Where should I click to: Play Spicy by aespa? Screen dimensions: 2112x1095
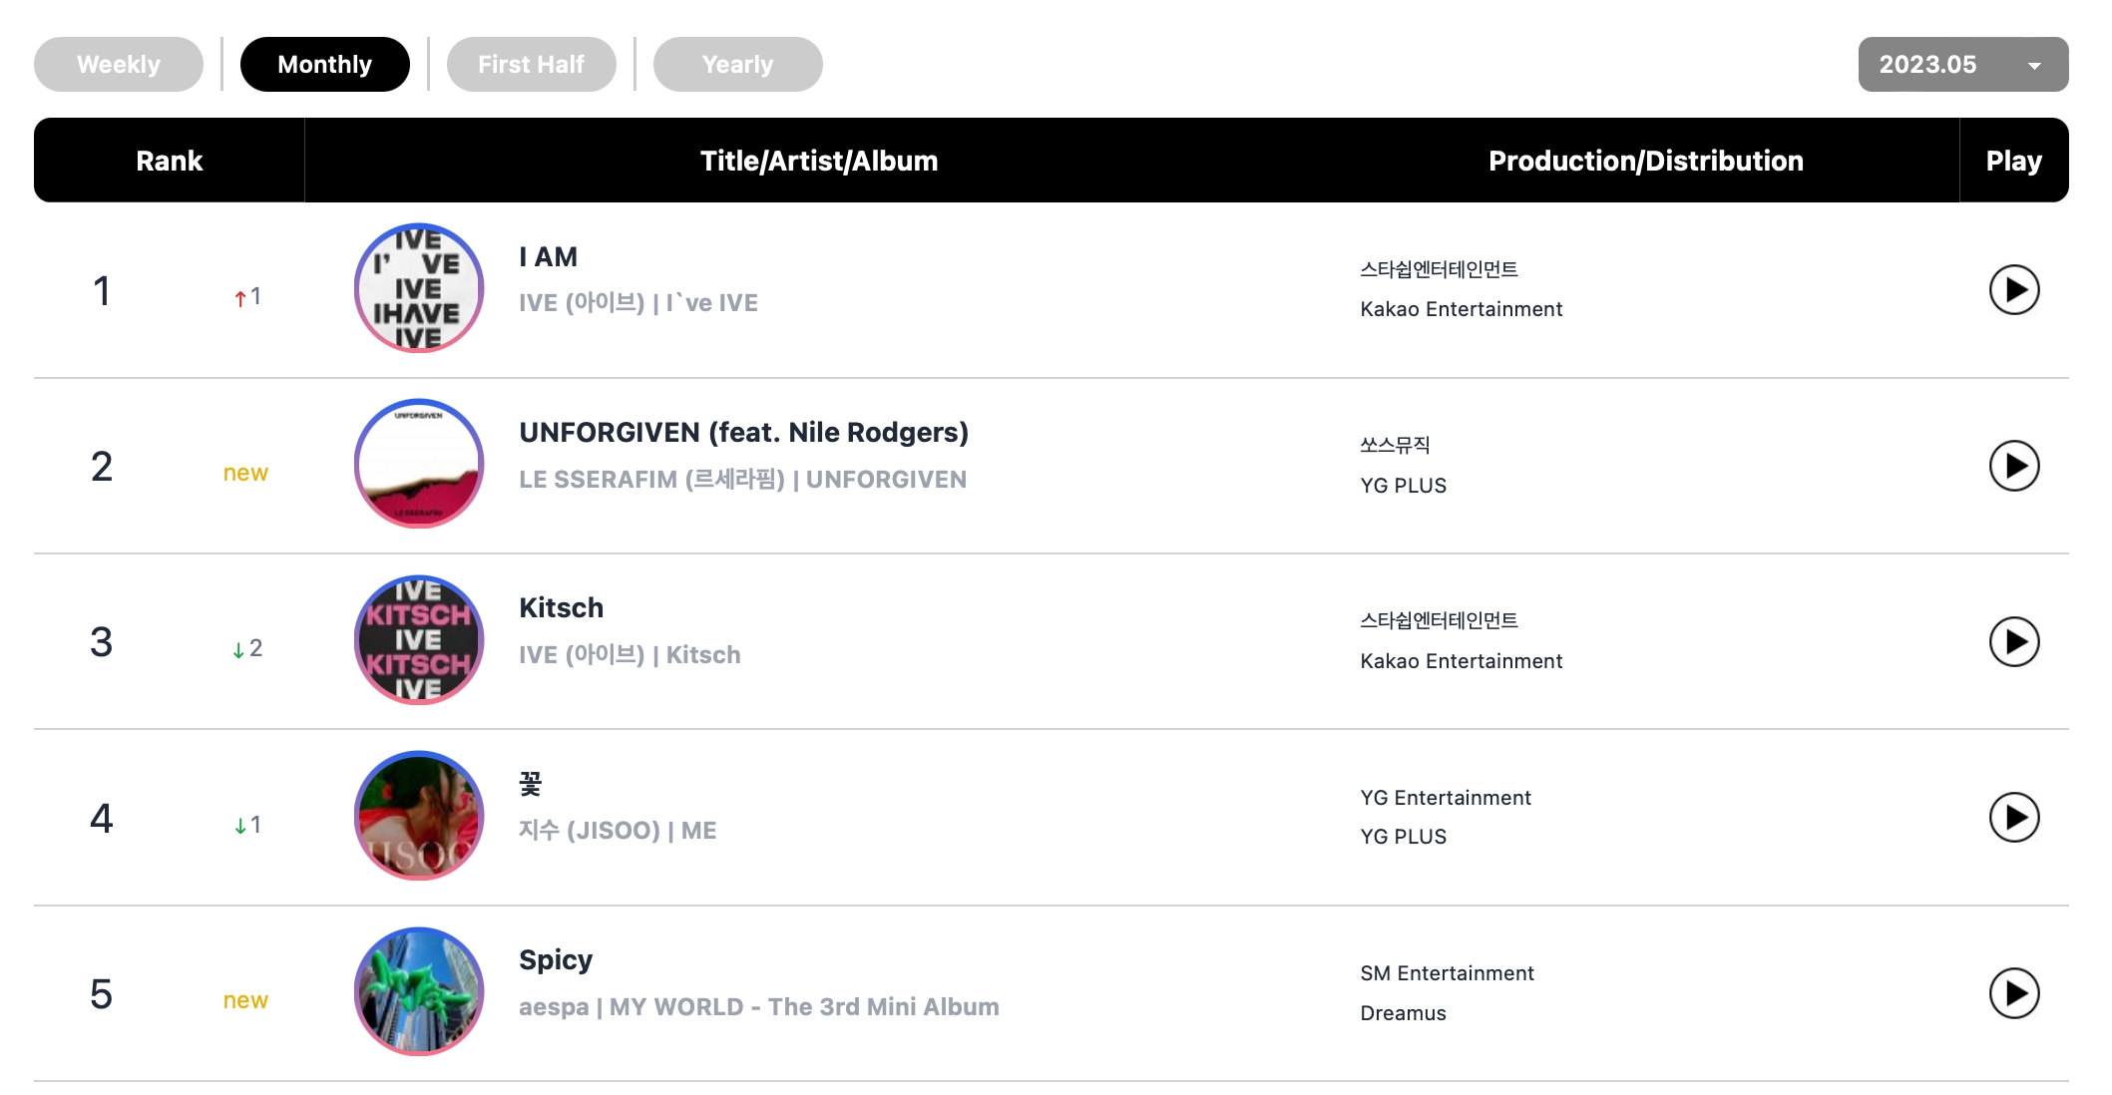2013,993
